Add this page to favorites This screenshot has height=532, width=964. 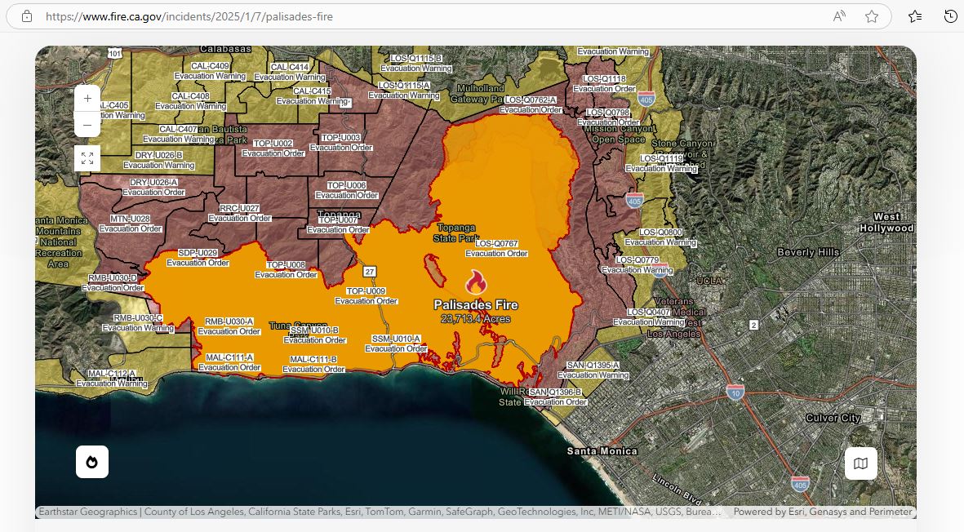(872, 16)
